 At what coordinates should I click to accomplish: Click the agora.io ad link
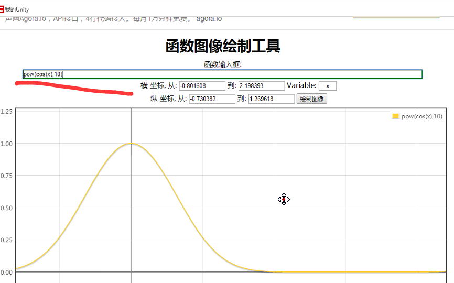point(209,19)
